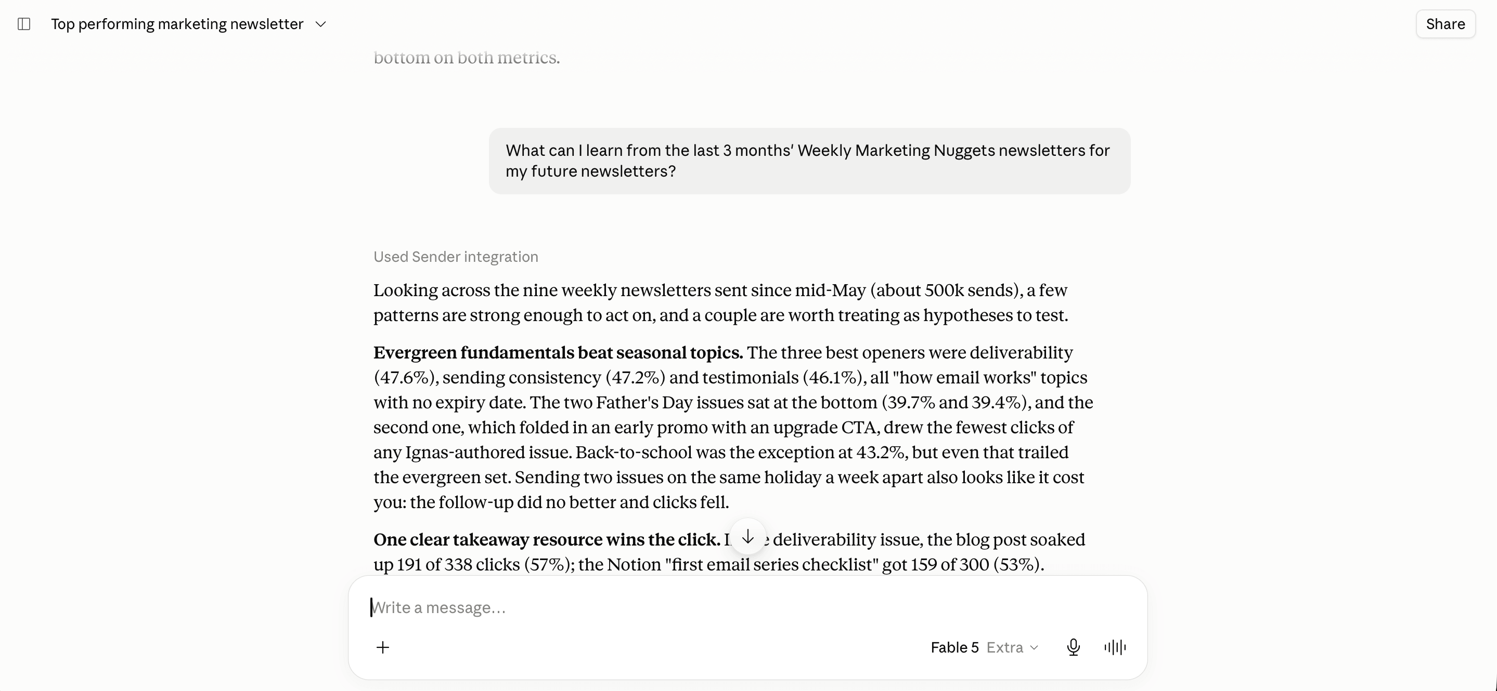1497x691 pixels.
Task: Expand the conversation title chevron
Action: 321,24
